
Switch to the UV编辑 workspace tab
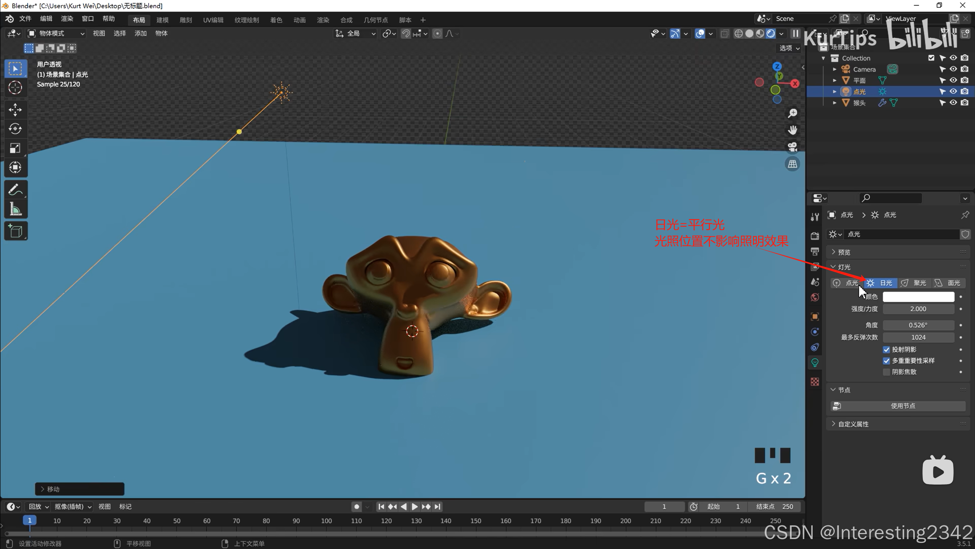pyautogui.click(x=213, y=20)
